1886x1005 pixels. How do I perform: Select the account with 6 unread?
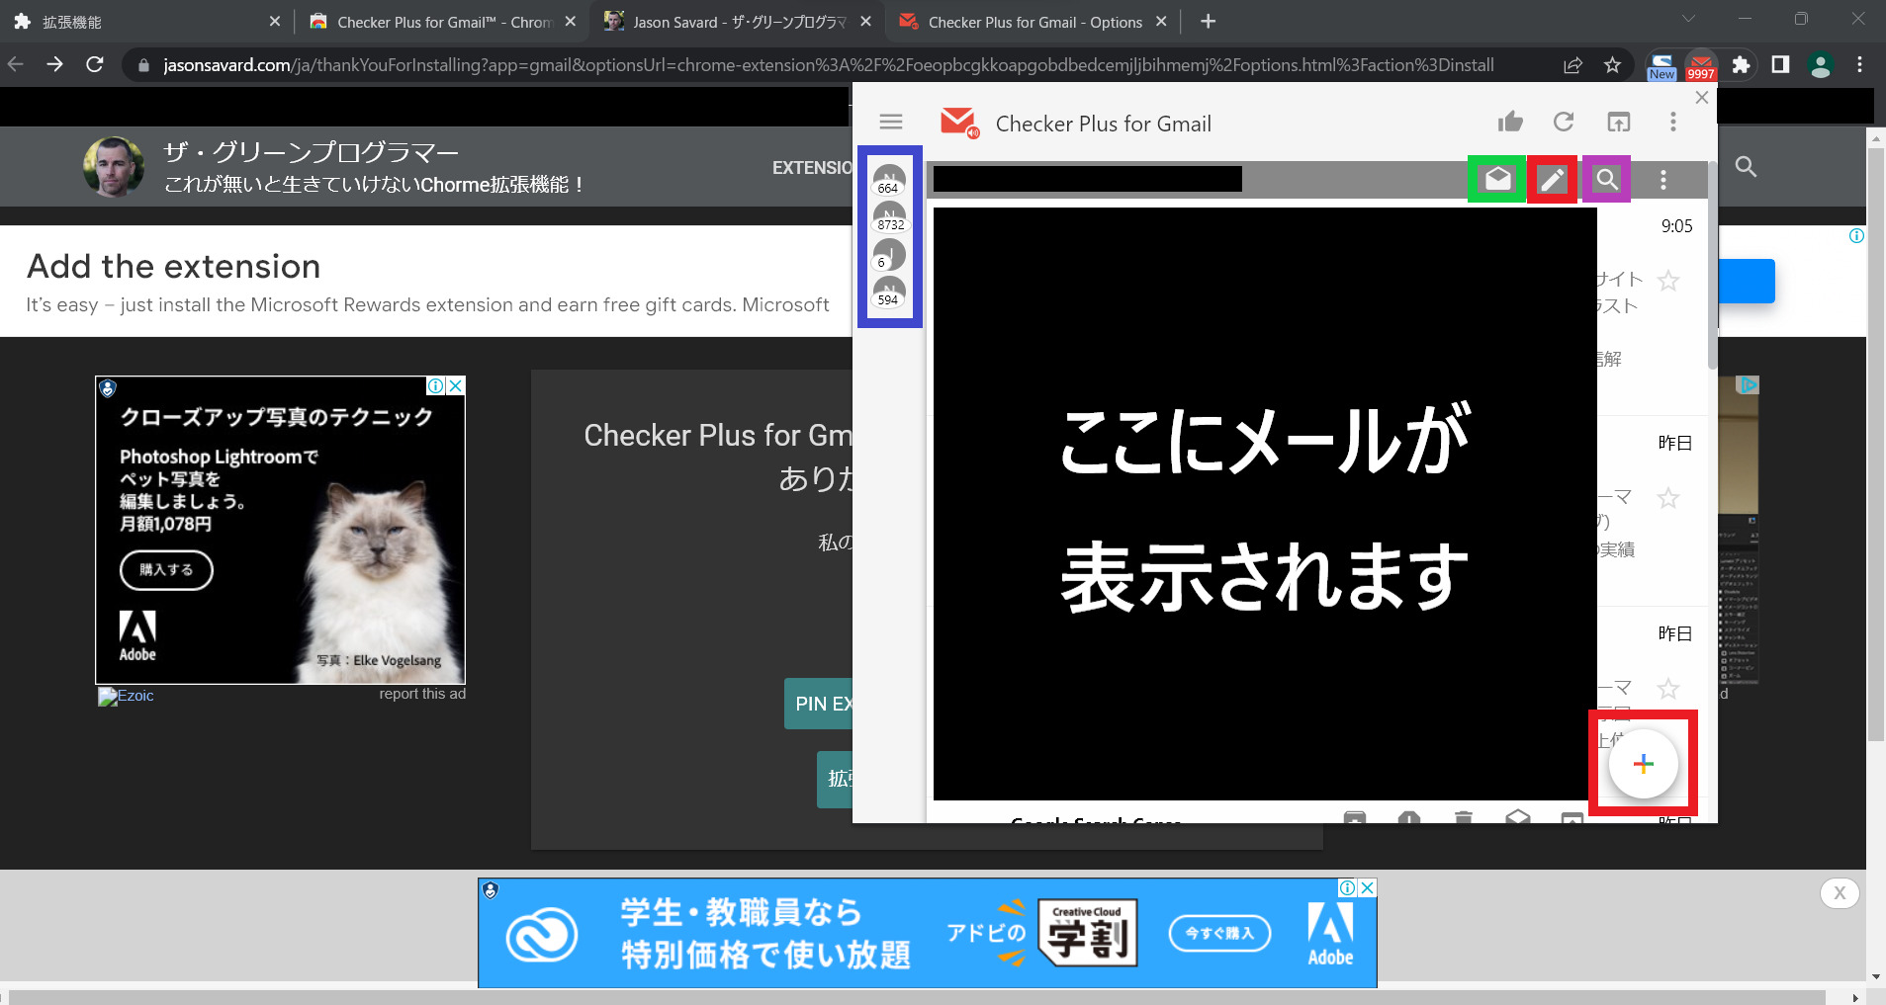[889, 254]
